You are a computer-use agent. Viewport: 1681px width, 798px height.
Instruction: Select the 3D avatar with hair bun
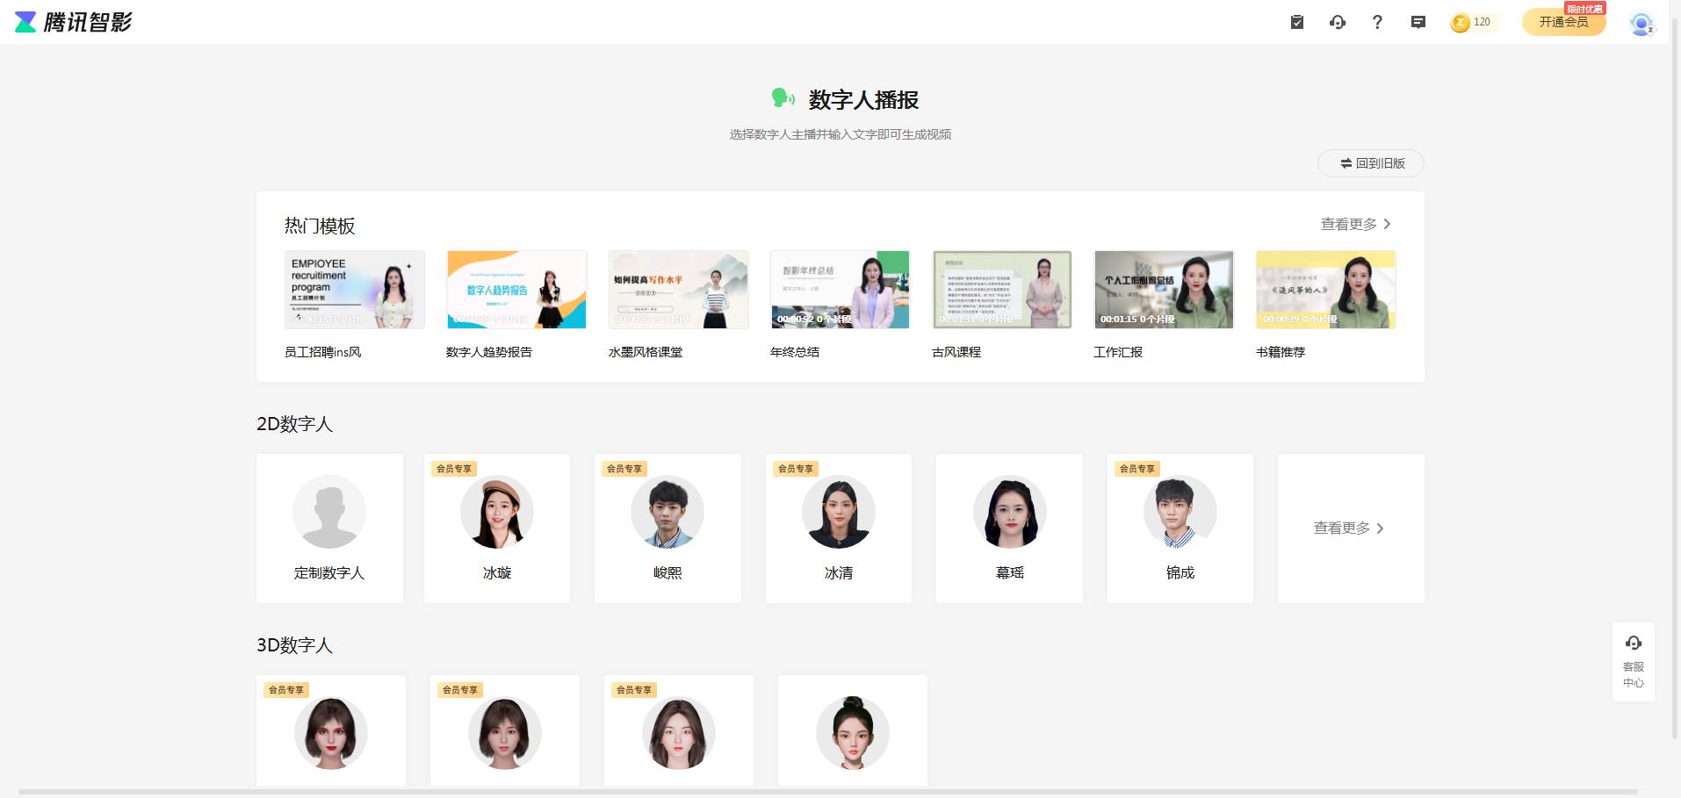852,731
